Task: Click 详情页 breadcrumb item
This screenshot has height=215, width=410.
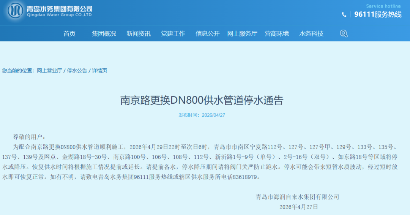Action: tap(99, 71)
